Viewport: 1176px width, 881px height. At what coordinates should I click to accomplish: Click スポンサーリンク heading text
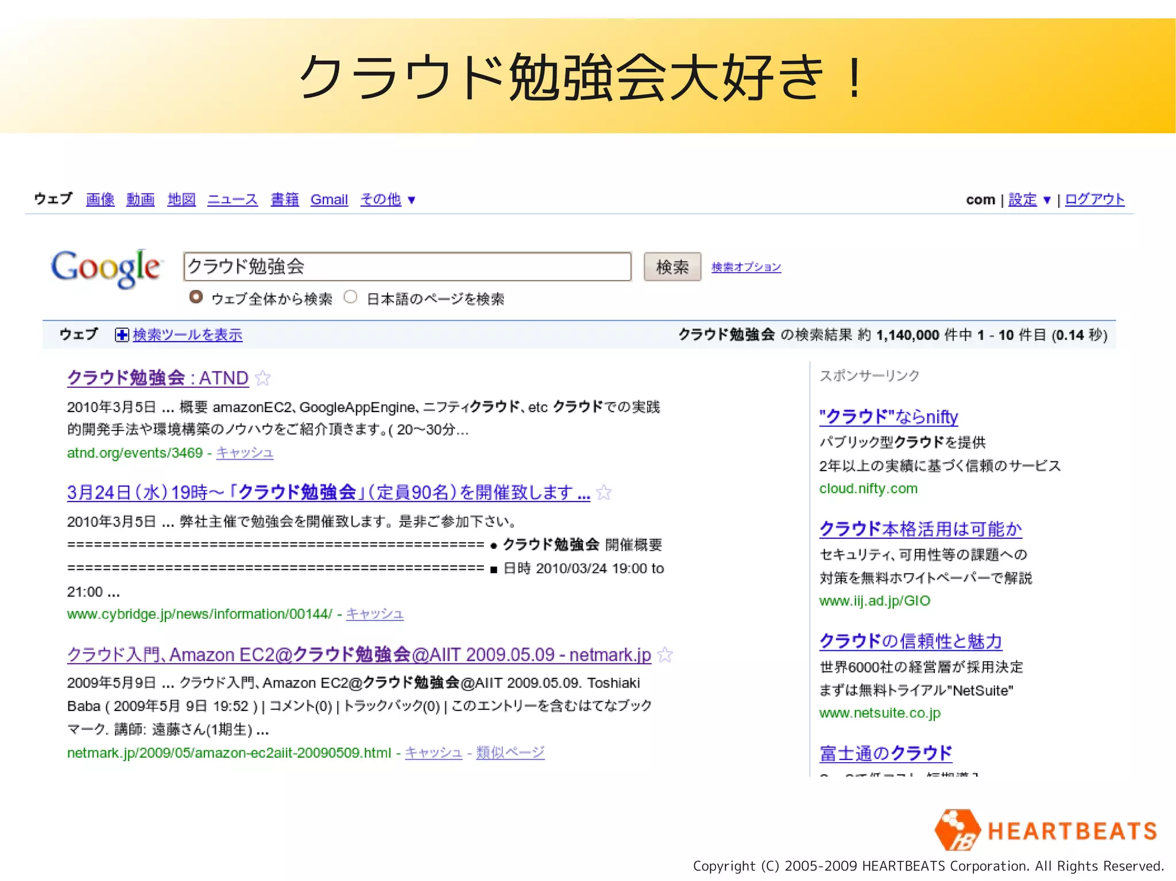[x=870, y=376]
